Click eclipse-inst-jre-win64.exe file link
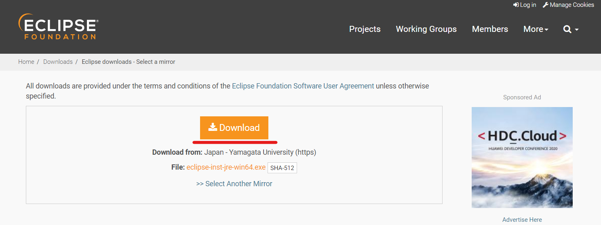This screenshot has height=225, width=601. pyautogui.click(x=226, y=167)
